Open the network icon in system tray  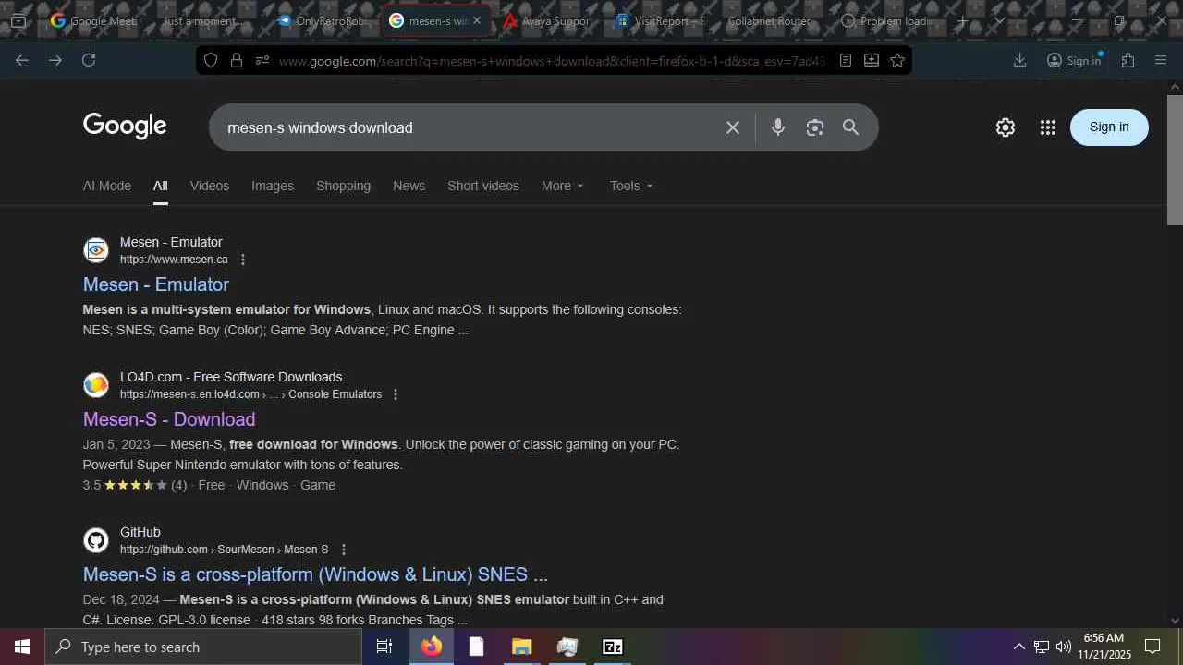pyautogui.click(x=1042, y=647)
